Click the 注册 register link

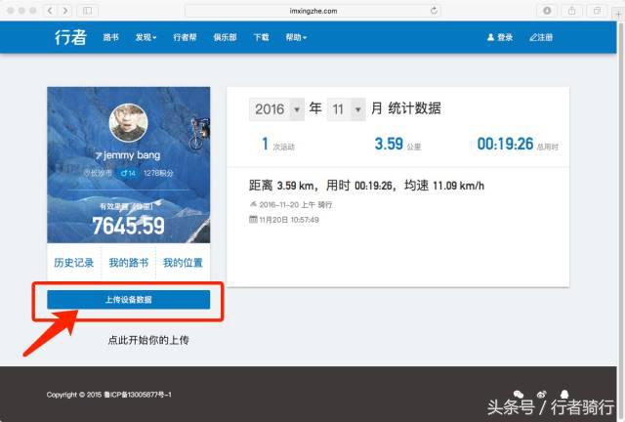(541, 37)
